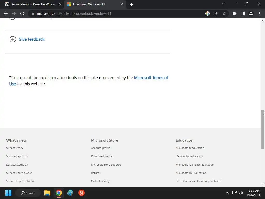265x199 pixels.
Task: Click the Chrome taskbar icon
Action: 59,193
